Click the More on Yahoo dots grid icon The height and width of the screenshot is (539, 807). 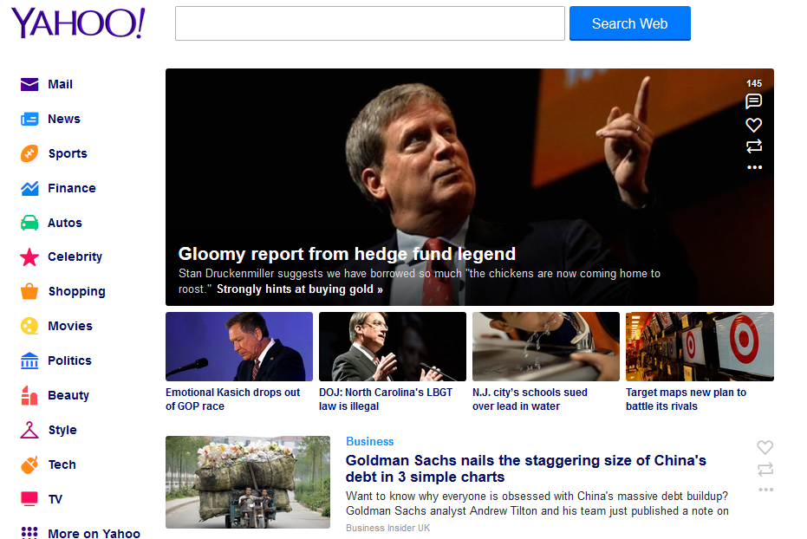click(x=29, y=533)
